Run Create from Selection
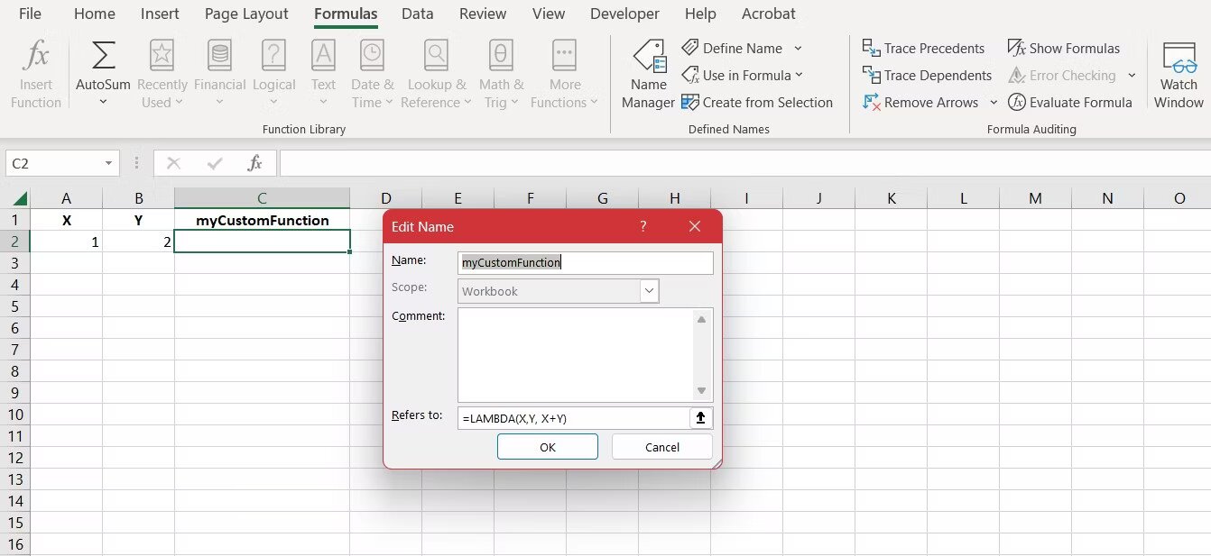 click(x=759, y=102)
